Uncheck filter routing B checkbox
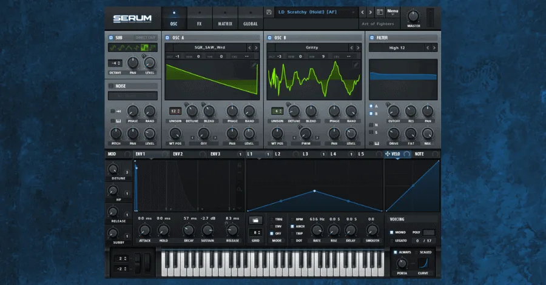546x285 pixels. 371,114
